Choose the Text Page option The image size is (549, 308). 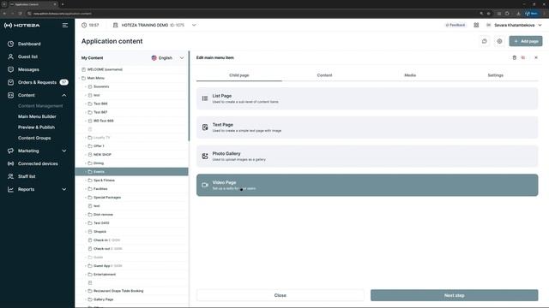[x=367, y=127]
